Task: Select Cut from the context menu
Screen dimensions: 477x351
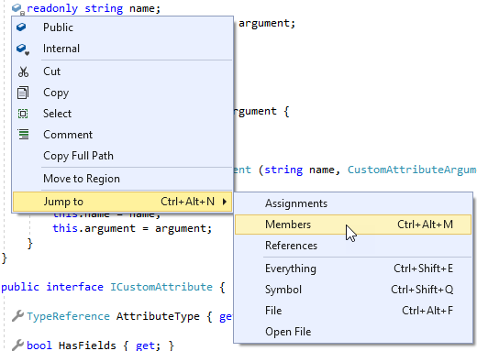Action: point(122,71)
